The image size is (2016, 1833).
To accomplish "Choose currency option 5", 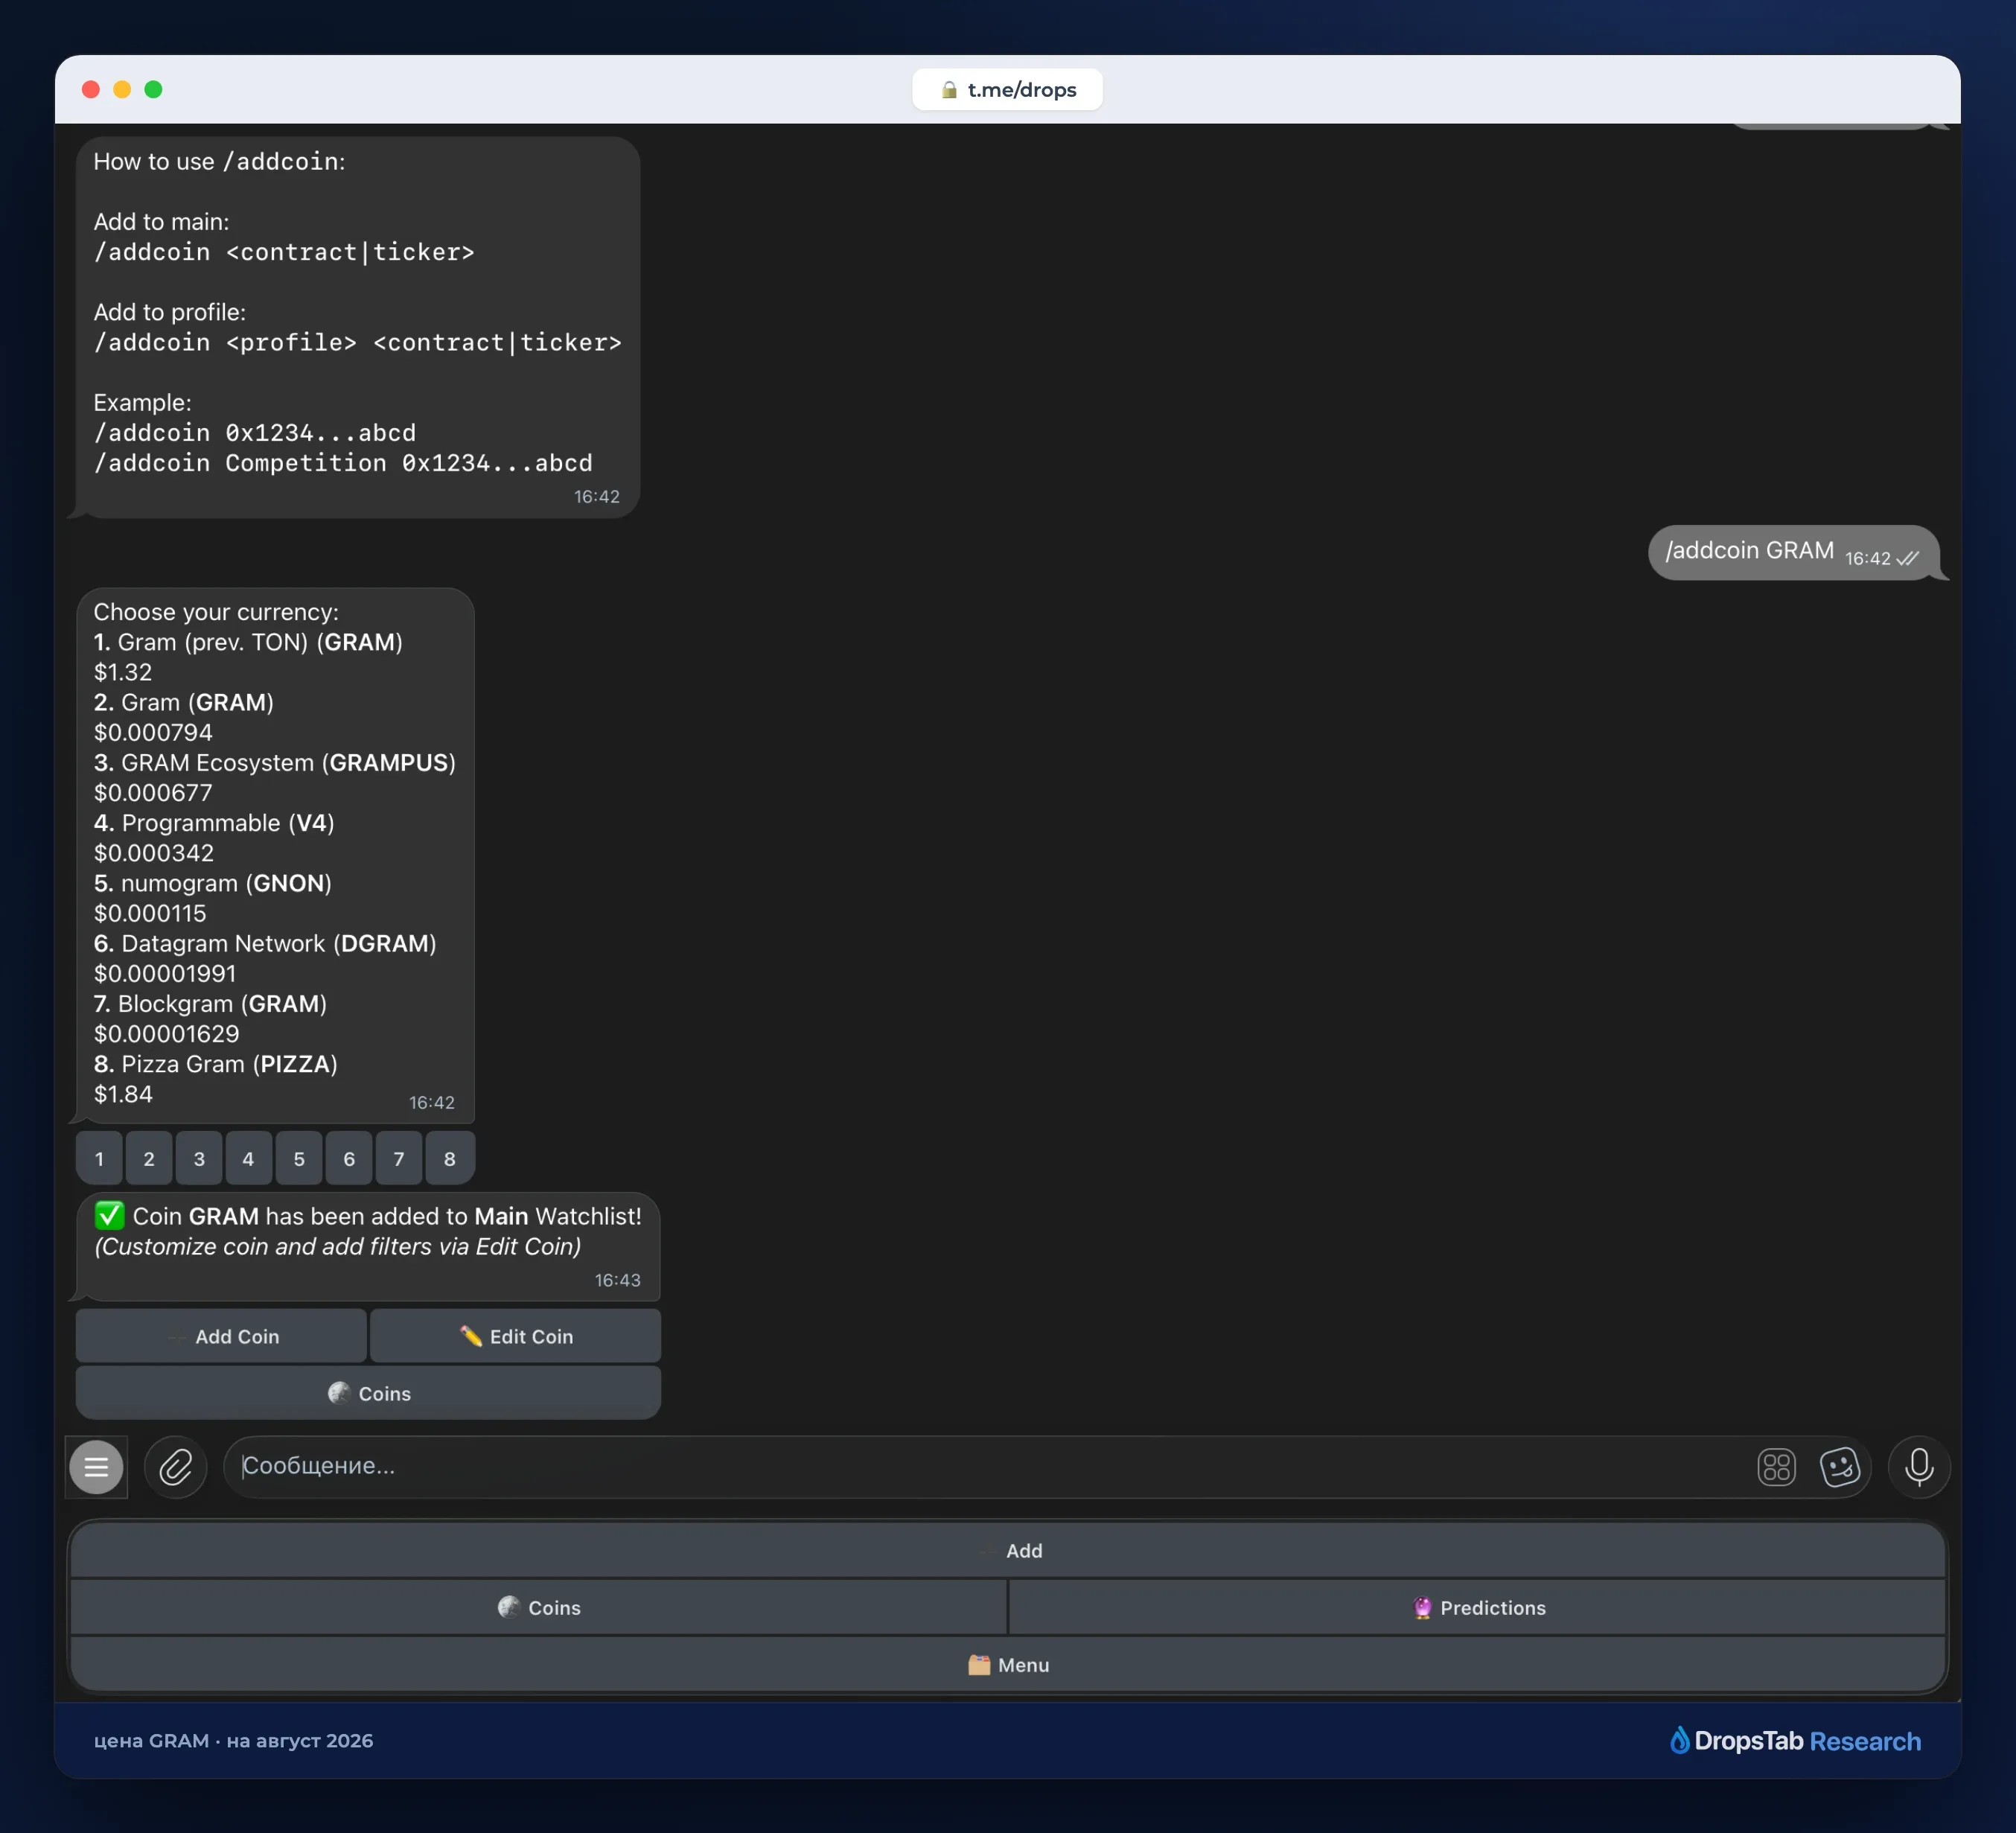I will click(x=299, y=1158).
